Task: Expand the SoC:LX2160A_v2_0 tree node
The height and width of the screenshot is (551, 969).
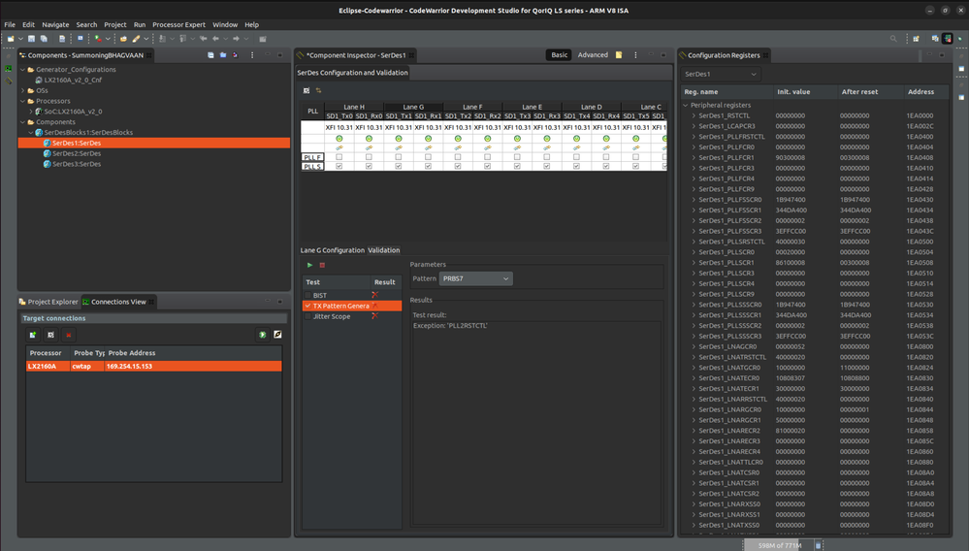Action: coord(31,112)
